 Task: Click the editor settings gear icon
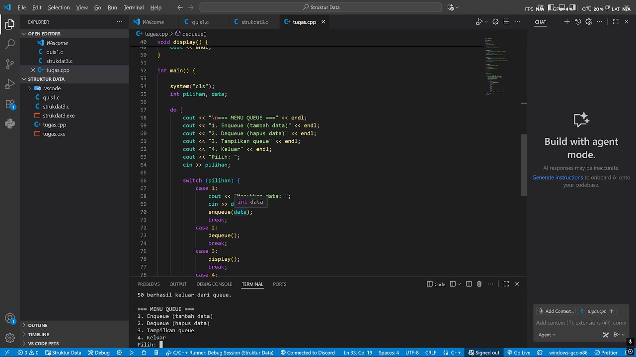click(x=495, y=22)
